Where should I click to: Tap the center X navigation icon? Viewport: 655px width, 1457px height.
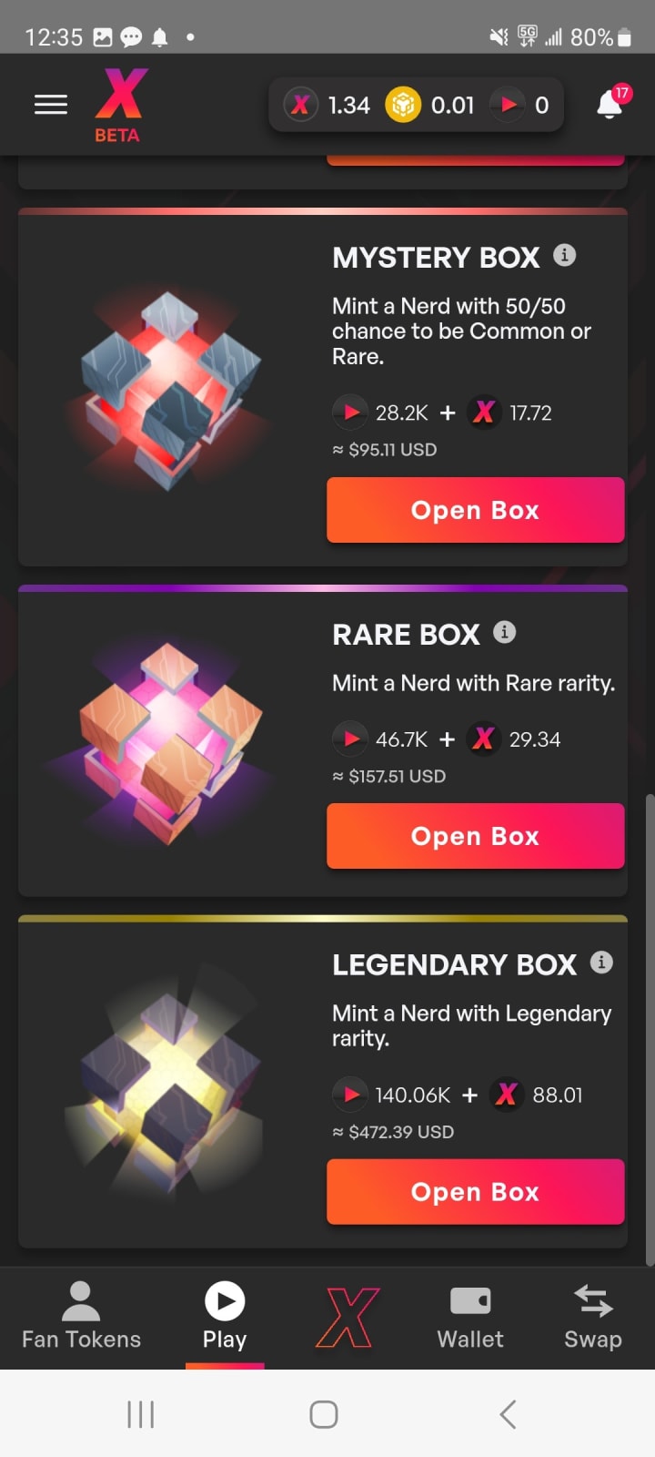(x=348, y=1318)
